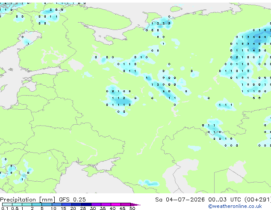The image size is (271, 210).
Task: Click the 45–50 mm legend color swatch
Action: pyautogui.click(x=126, y=204)
